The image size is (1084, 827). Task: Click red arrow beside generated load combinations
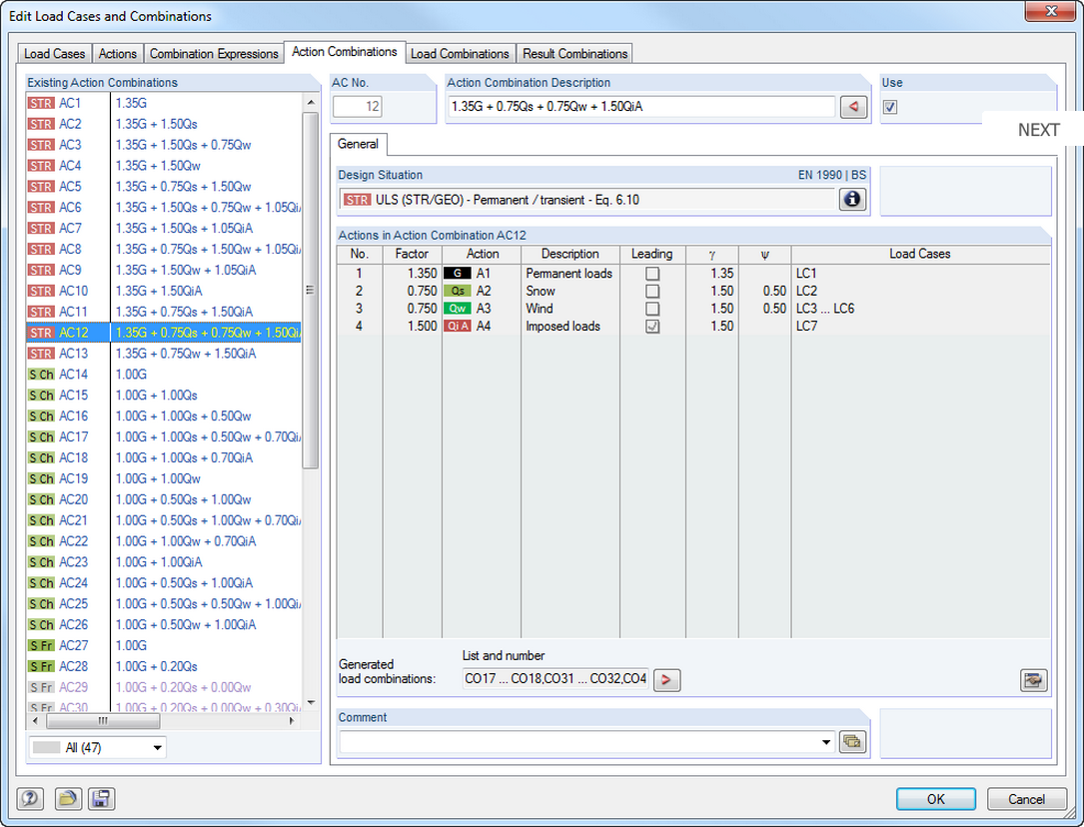pyautogui.click(x=666, y=680)
